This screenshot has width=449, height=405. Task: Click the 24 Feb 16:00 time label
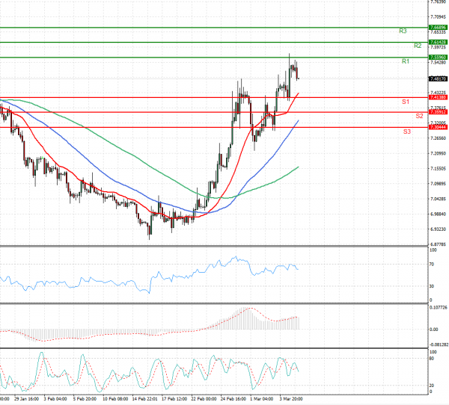coord(233,399)
